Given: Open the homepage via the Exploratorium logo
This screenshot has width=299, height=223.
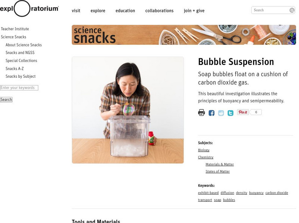Looking at the screenshot, I should (29, 8).
